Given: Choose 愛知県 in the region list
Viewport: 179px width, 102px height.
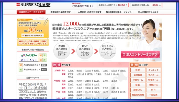Looking at the screenshot, I should [71, 85].
